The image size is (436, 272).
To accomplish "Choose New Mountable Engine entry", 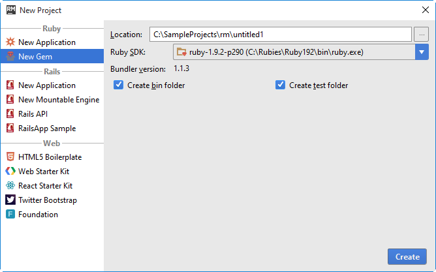I will pos(52,100).
